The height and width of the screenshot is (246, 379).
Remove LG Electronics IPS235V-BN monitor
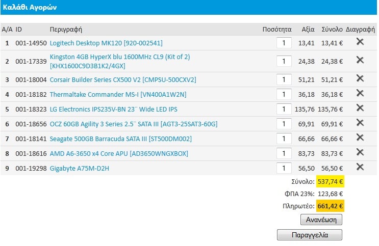click(360, 107)
